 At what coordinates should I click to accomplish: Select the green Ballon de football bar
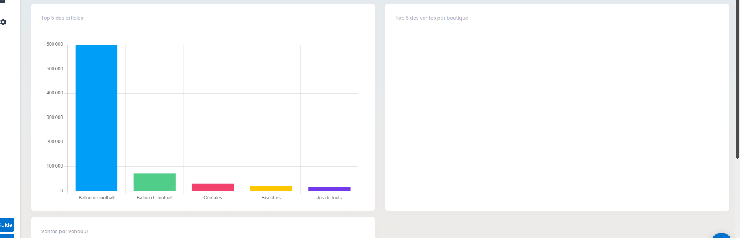pyautogui.click(x=155, y=182)
